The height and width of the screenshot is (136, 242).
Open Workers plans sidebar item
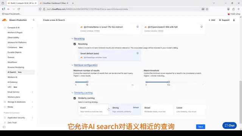click(14, 97)
